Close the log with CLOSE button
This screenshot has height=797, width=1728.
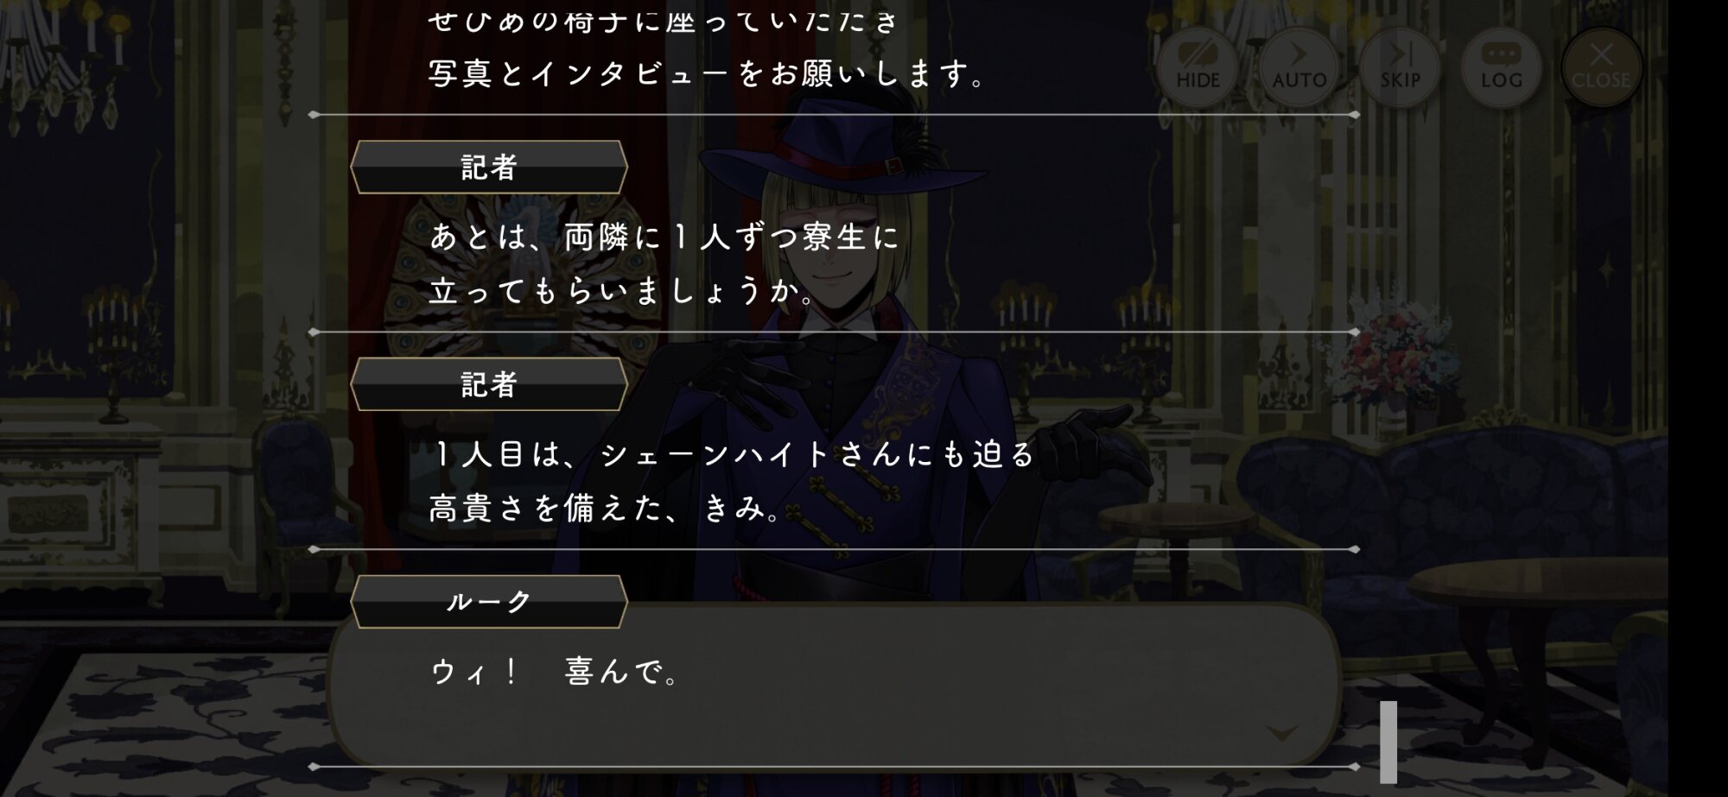click(x=1601, y=67)
